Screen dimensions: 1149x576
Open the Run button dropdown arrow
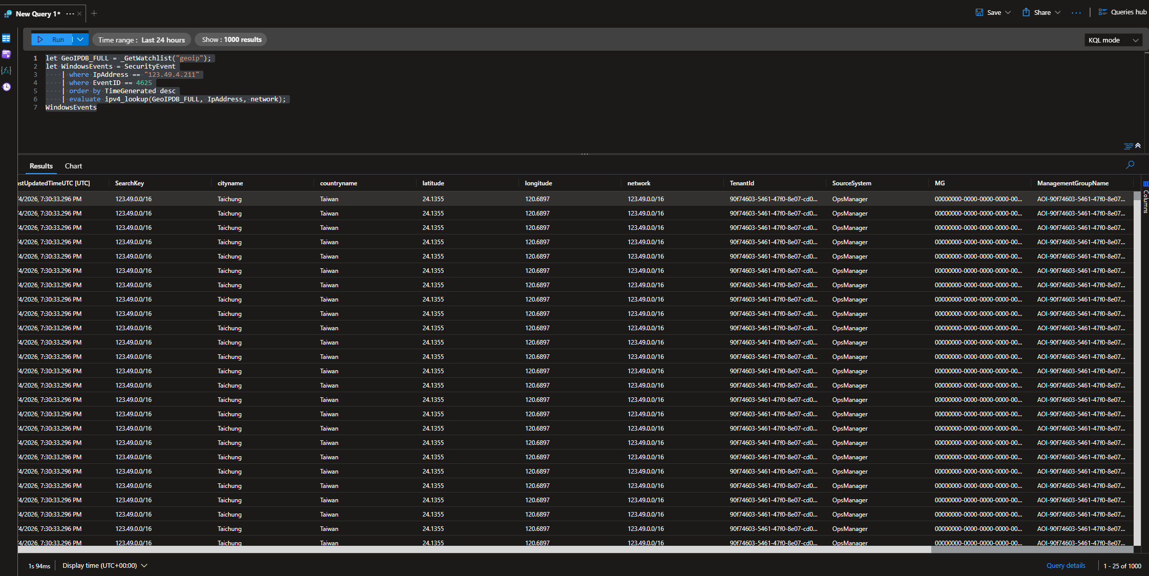point(80,39)
